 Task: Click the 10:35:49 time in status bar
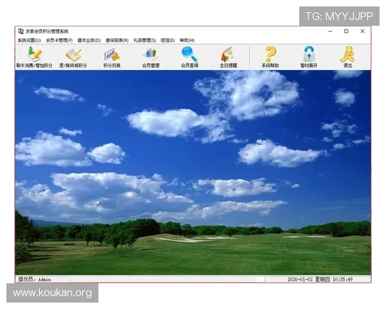342,279
